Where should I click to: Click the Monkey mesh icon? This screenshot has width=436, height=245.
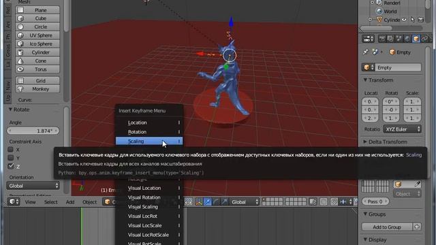click(x=20, y=89)
